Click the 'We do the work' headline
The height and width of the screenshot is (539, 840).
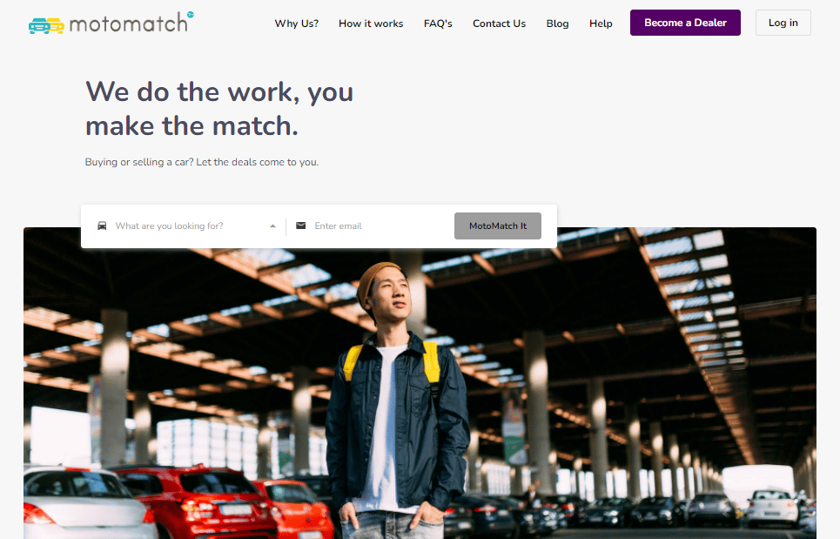coord(219,109)
